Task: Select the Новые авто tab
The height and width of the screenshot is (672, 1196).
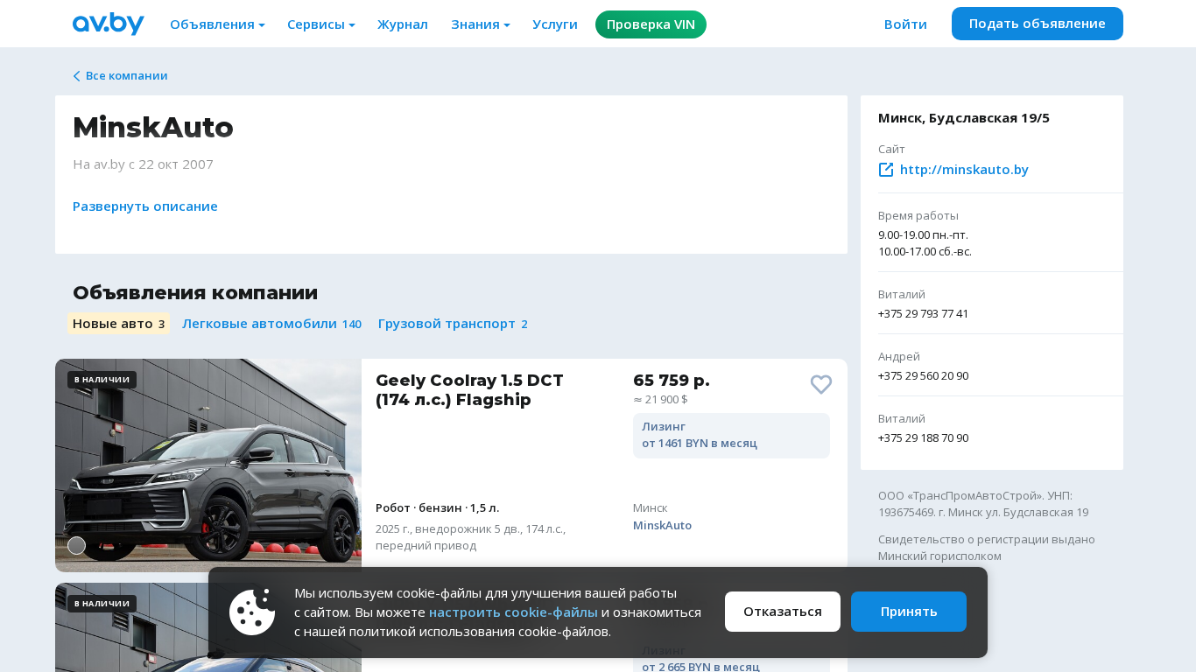Action: pos(119,324)
